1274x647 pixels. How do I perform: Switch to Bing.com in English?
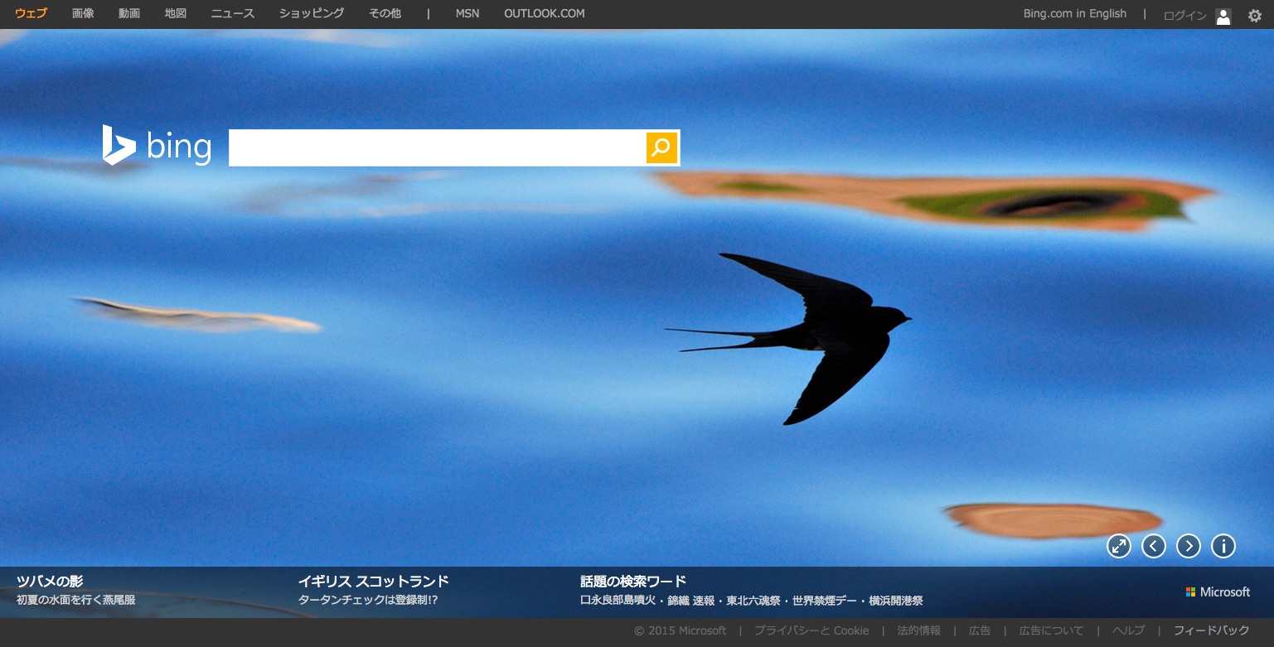pyautogui.click(x=1075, y=13)
